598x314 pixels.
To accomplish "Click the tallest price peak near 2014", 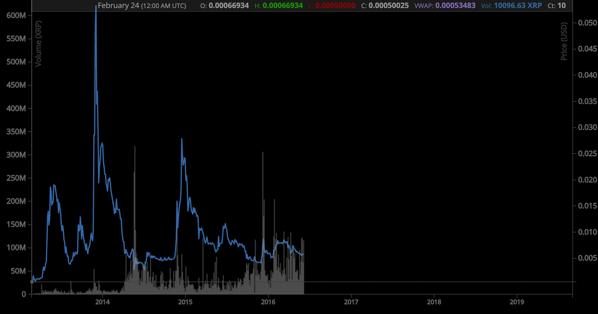I will 96,7.
